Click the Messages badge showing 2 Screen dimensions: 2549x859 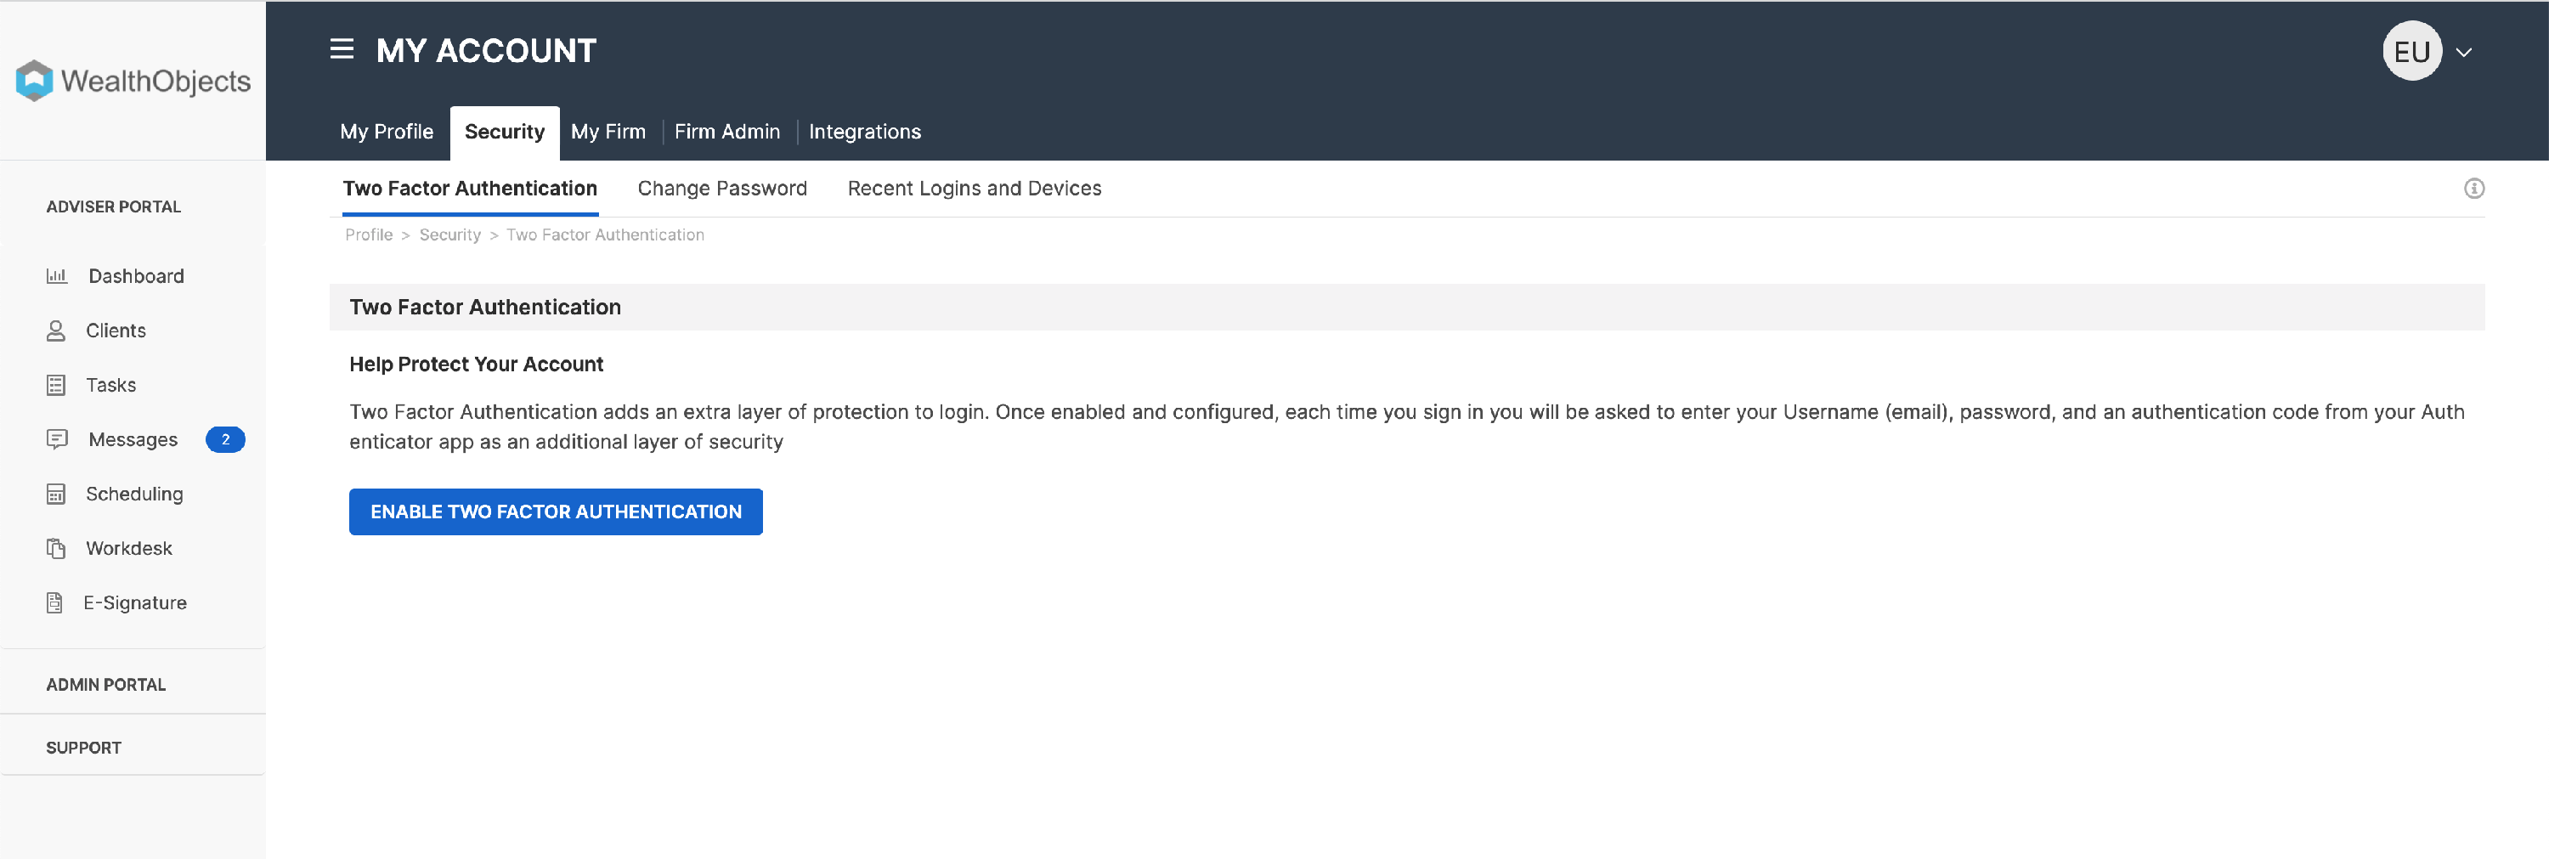coord(226,439)
